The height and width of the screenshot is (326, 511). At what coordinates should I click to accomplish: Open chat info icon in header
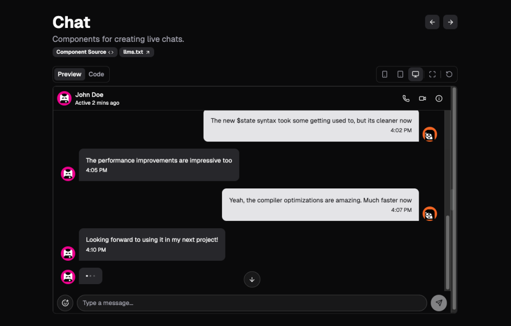pyautogui.click(x=439, y=98)
